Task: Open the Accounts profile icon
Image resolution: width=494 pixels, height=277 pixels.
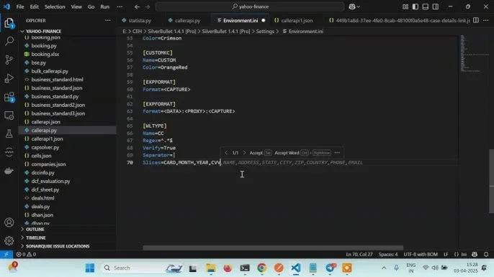Action: point(9,222)
